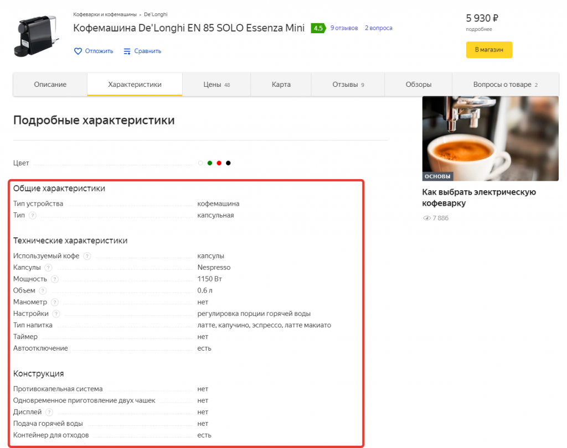Click the product title Кофемашина De'Longhi EN 85
Image resolution: width=567 pixels, height=448 pixels.
[189, 28]
